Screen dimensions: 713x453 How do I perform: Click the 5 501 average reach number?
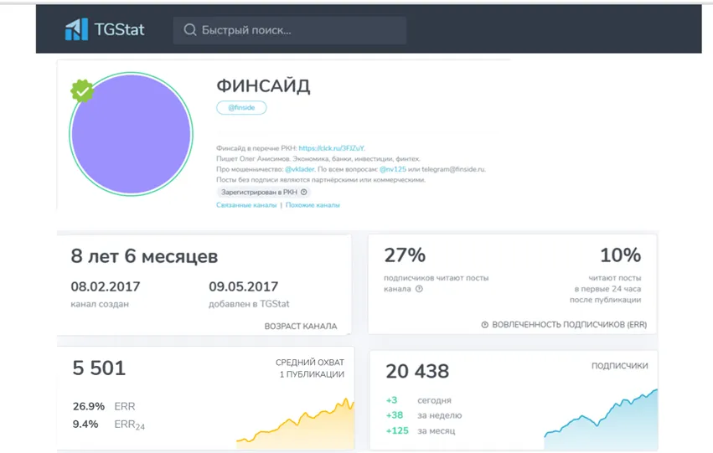99,368
